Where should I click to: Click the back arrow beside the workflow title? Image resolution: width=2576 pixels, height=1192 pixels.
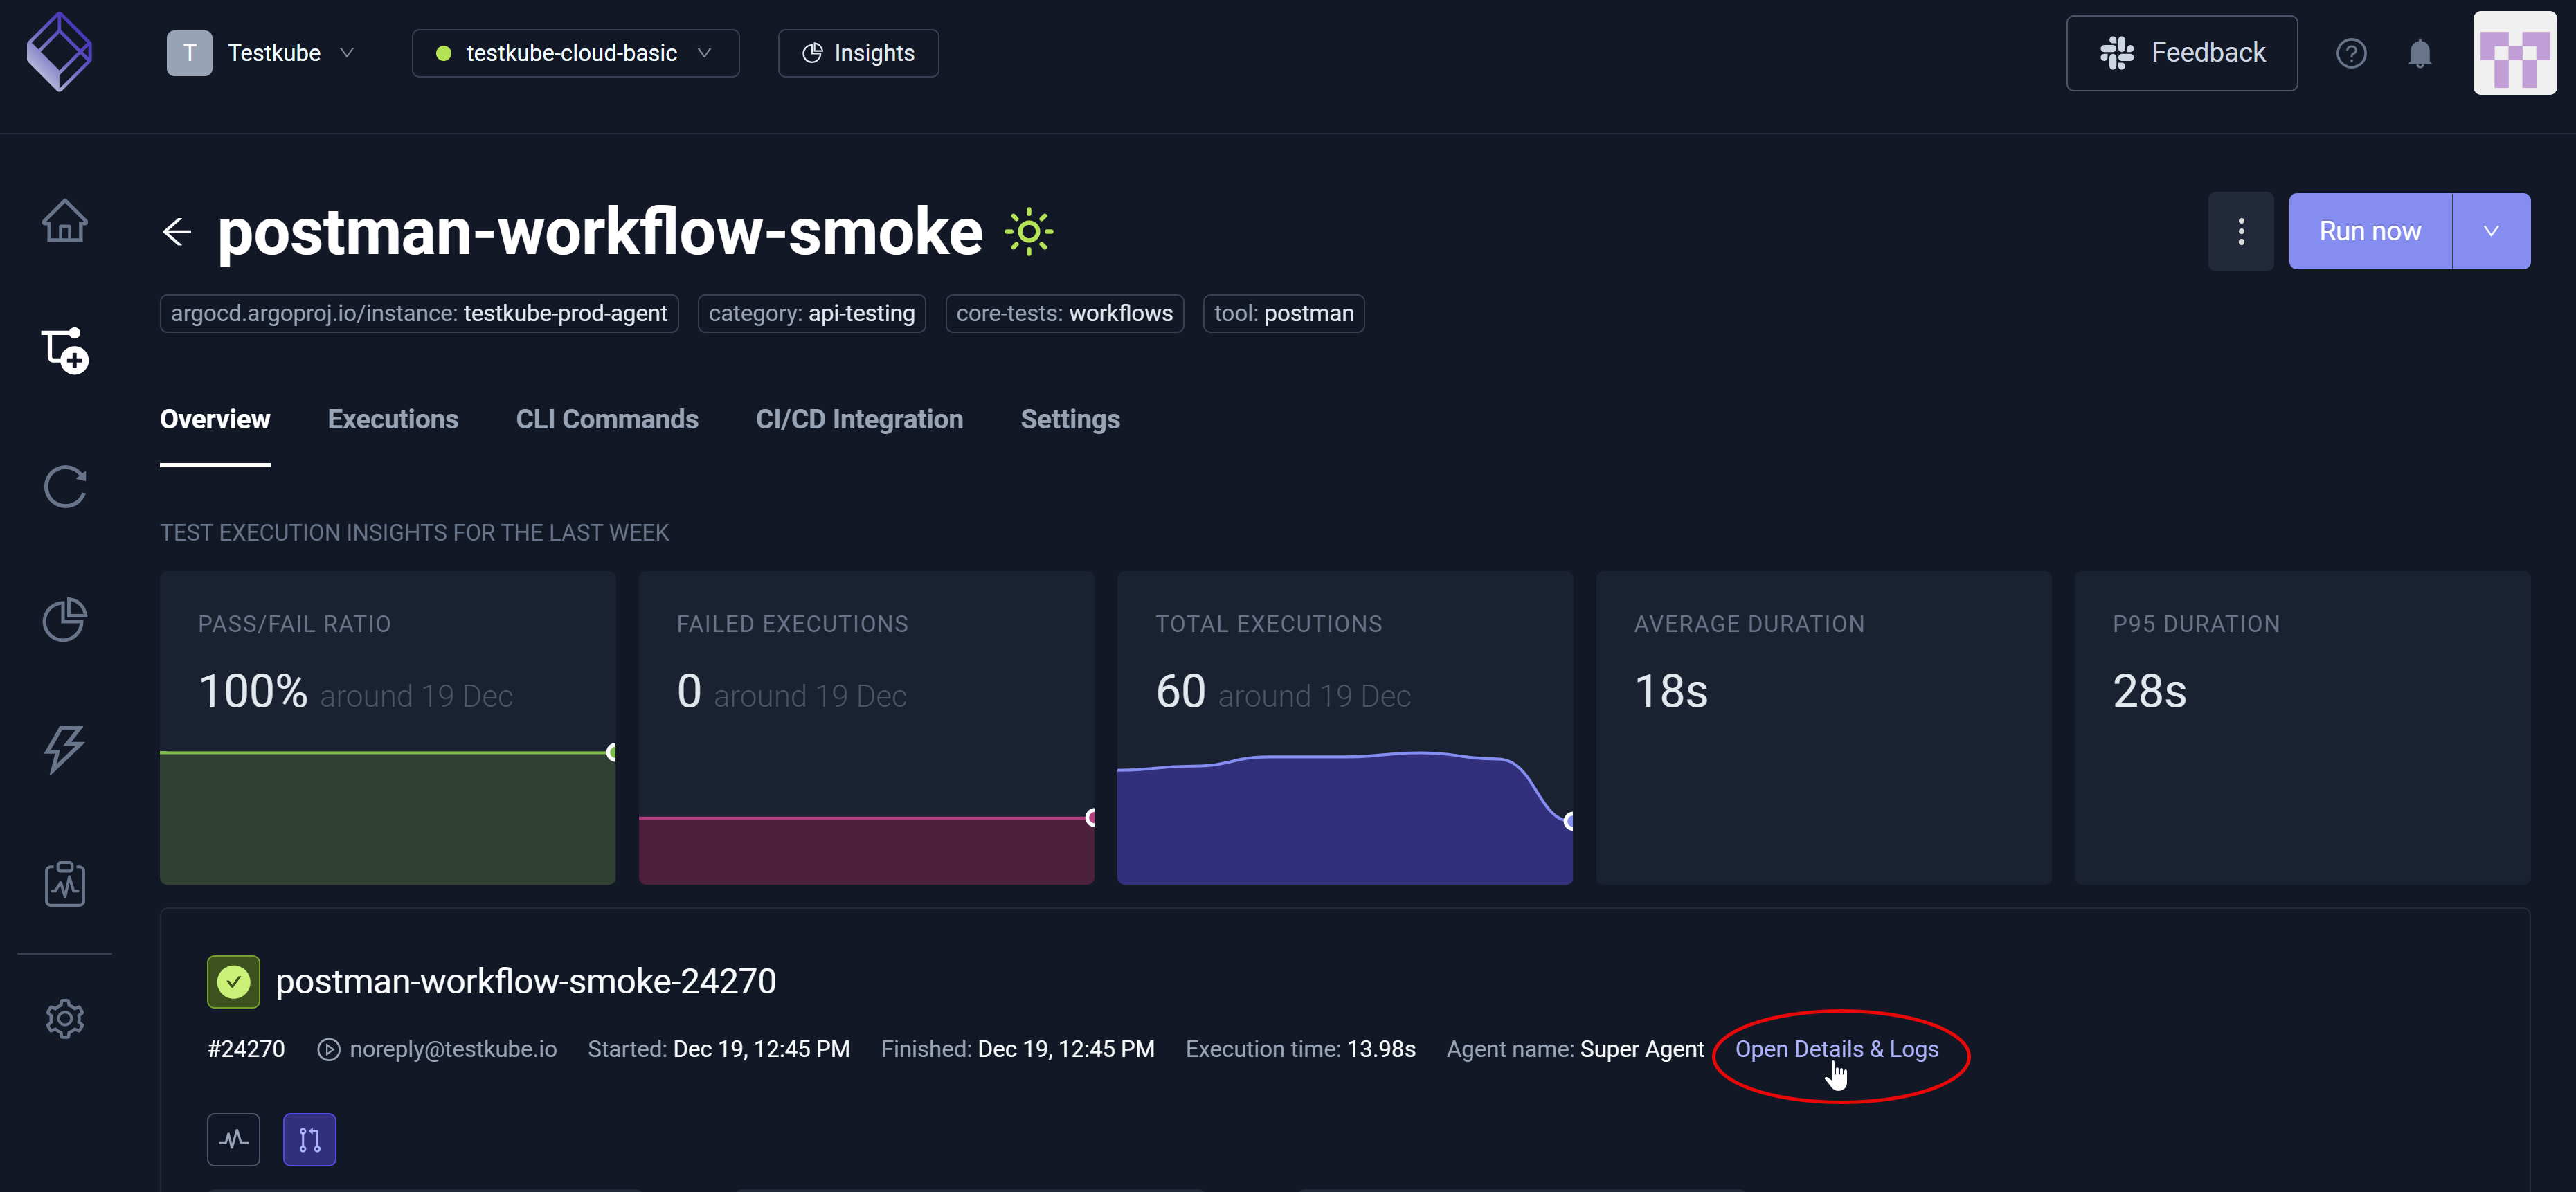tap(177, 231)
